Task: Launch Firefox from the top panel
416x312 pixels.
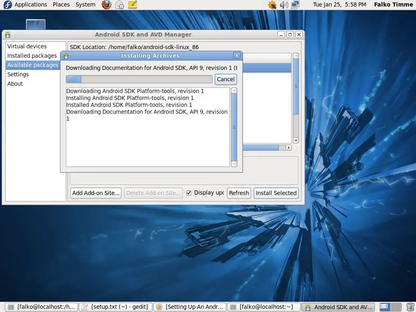Action: [107, 5]
